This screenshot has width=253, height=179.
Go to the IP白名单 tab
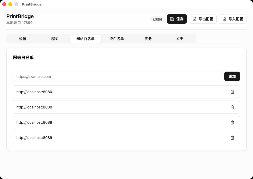click(117, 39)
